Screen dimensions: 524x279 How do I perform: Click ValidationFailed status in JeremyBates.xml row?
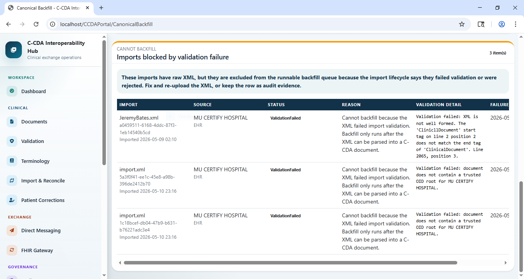coord(285,118)
